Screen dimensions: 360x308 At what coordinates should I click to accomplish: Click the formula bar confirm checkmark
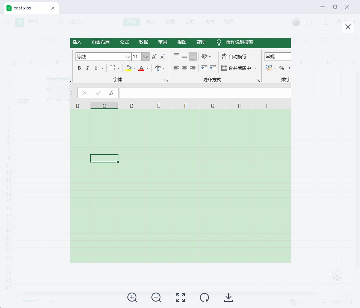coord(98,93)
